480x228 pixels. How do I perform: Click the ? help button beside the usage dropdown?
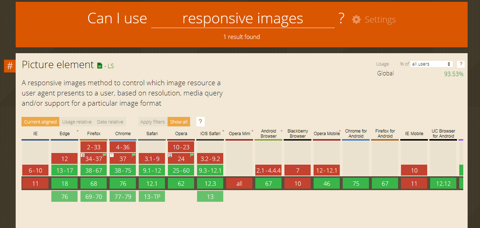(460, 64)
